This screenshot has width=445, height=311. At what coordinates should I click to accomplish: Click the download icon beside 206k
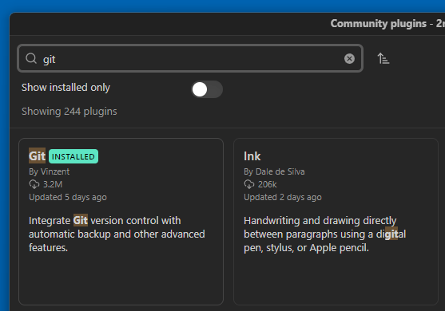[x=249, y=184]
